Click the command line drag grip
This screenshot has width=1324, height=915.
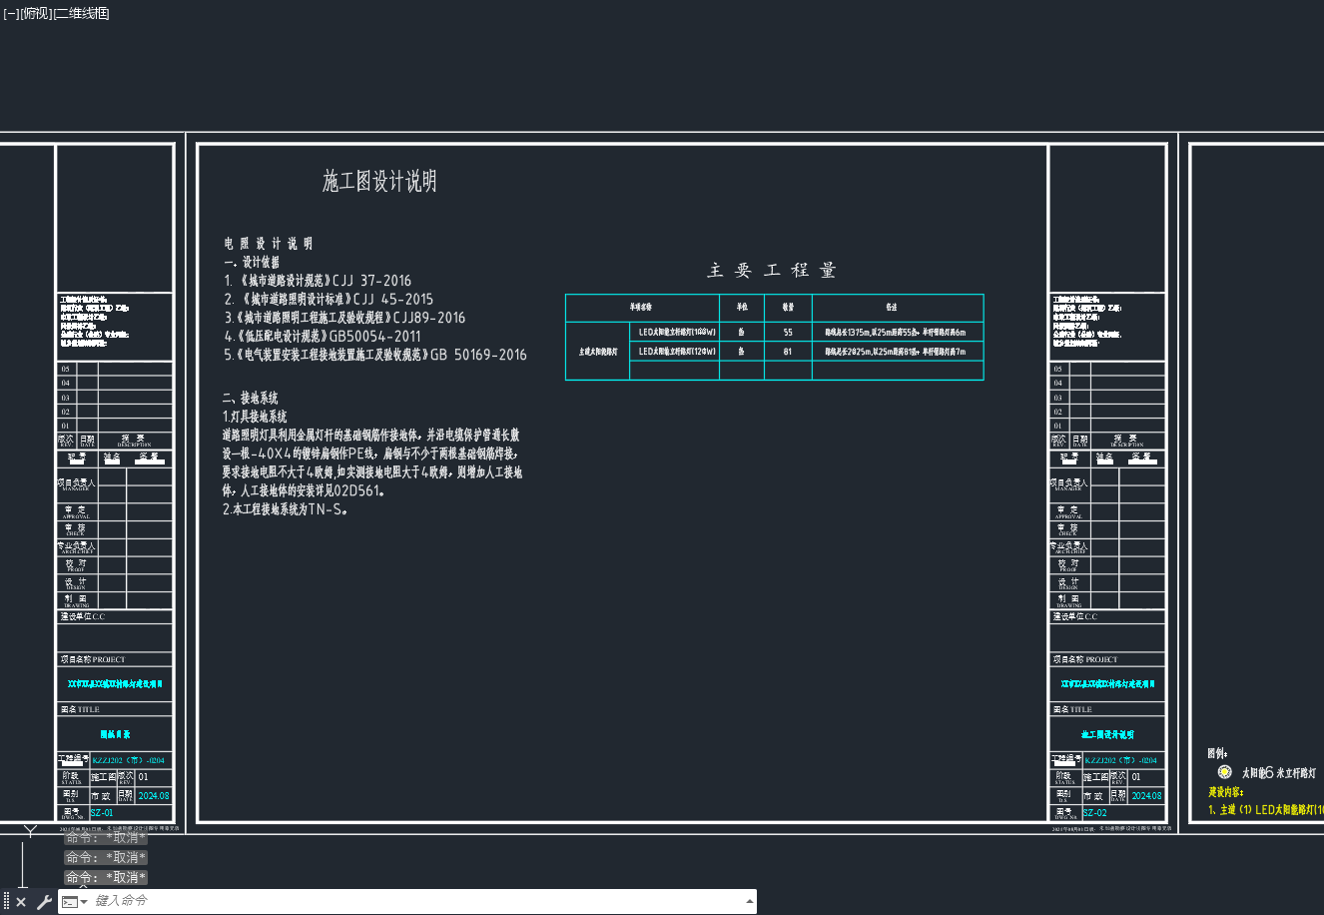(6, 902)
